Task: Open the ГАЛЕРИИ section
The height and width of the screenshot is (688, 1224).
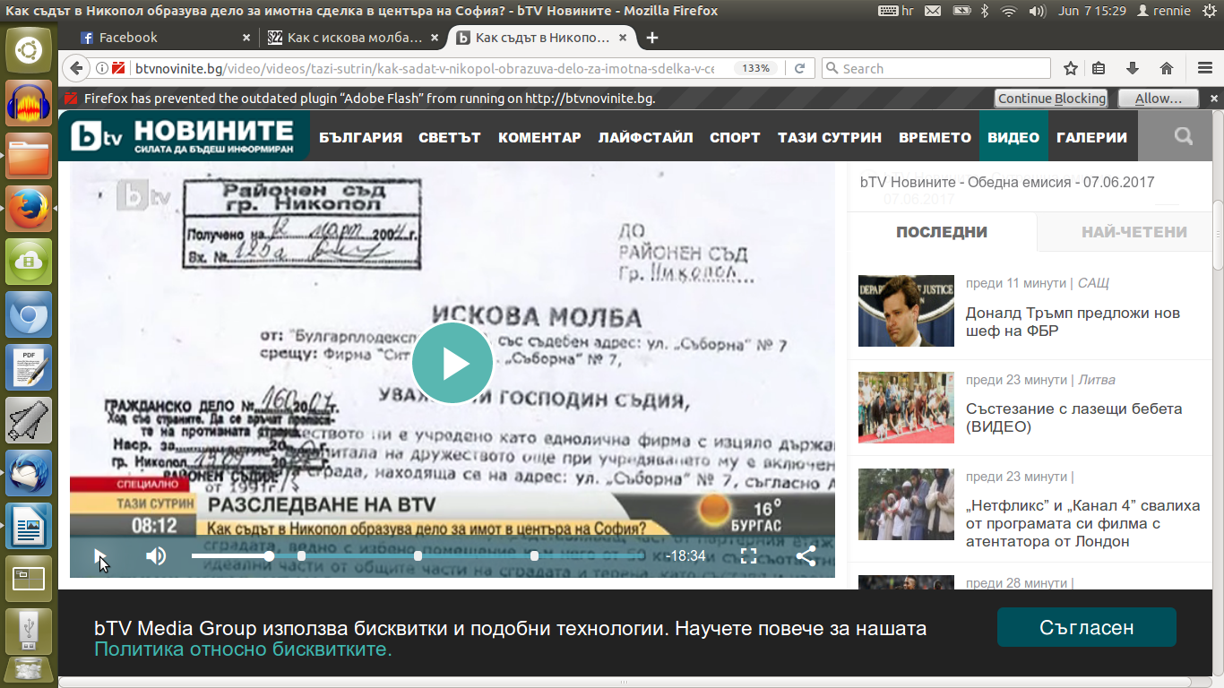Action: click(x=1091, y=137)
